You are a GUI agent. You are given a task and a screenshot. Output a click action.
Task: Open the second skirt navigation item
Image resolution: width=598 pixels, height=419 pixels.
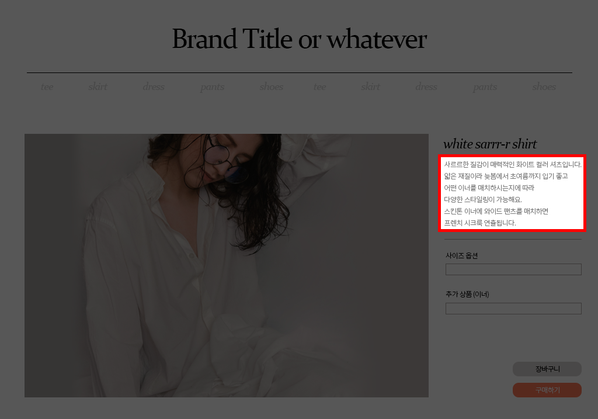(x=370, y=86)
